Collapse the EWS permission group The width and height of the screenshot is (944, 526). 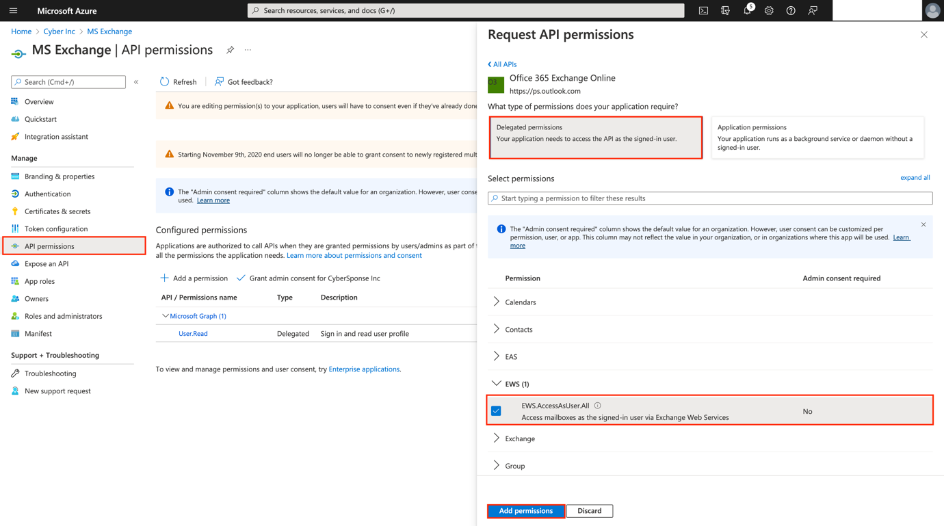(497, 384)
